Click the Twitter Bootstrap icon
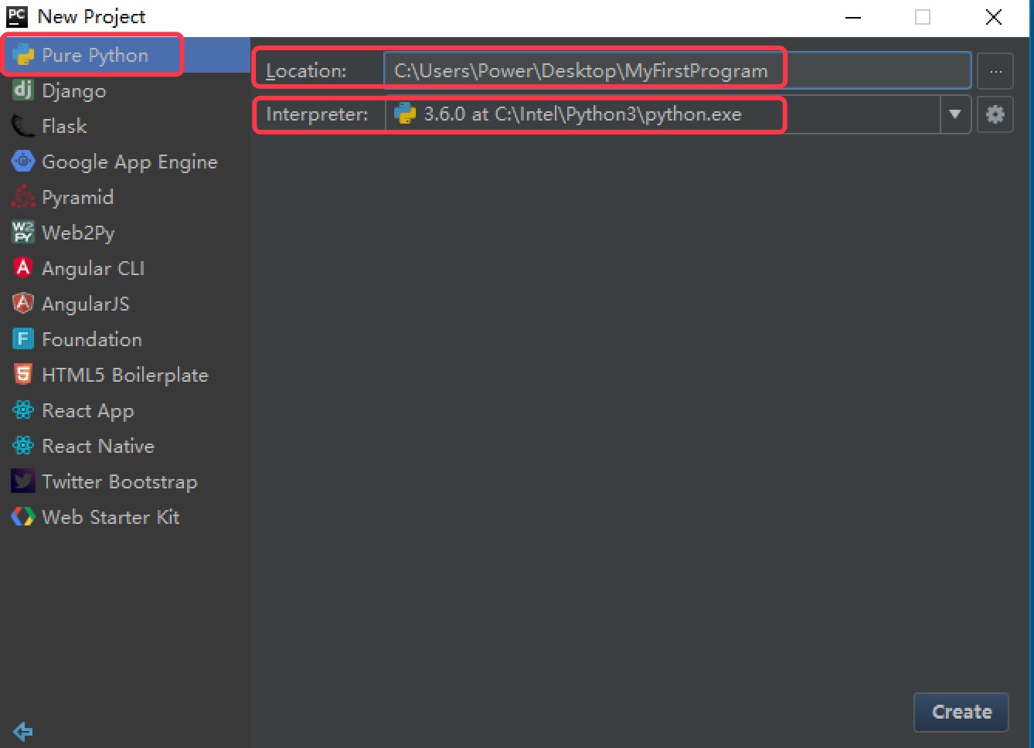 click(x=23, y=481)
